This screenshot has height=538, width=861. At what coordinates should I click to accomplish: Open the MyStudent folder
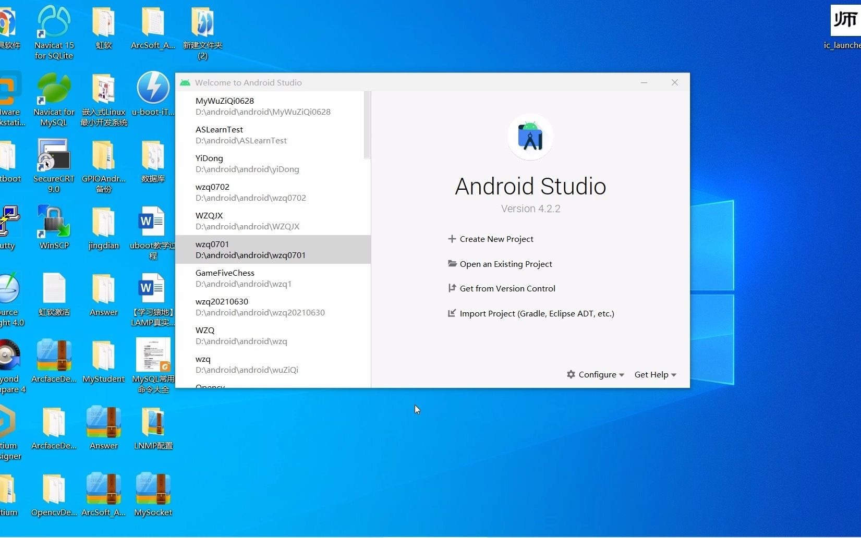pyautogui.click(x=104, y=361)
